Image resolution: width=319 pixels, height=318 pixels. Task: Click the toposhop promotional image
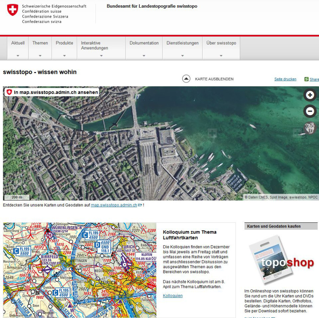281,260
